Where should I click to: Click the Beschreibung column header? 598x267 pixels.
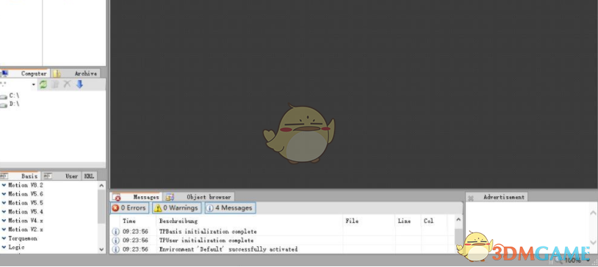pos(179,221)
